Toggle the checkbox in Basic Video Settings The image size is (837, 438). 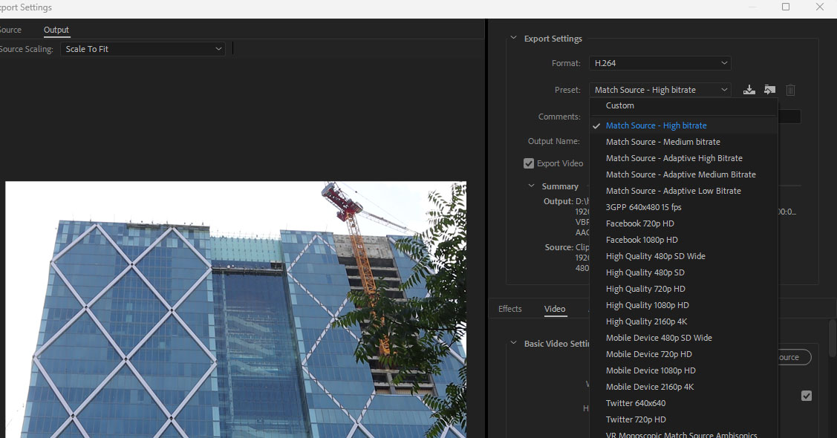[x=806, y=396]
